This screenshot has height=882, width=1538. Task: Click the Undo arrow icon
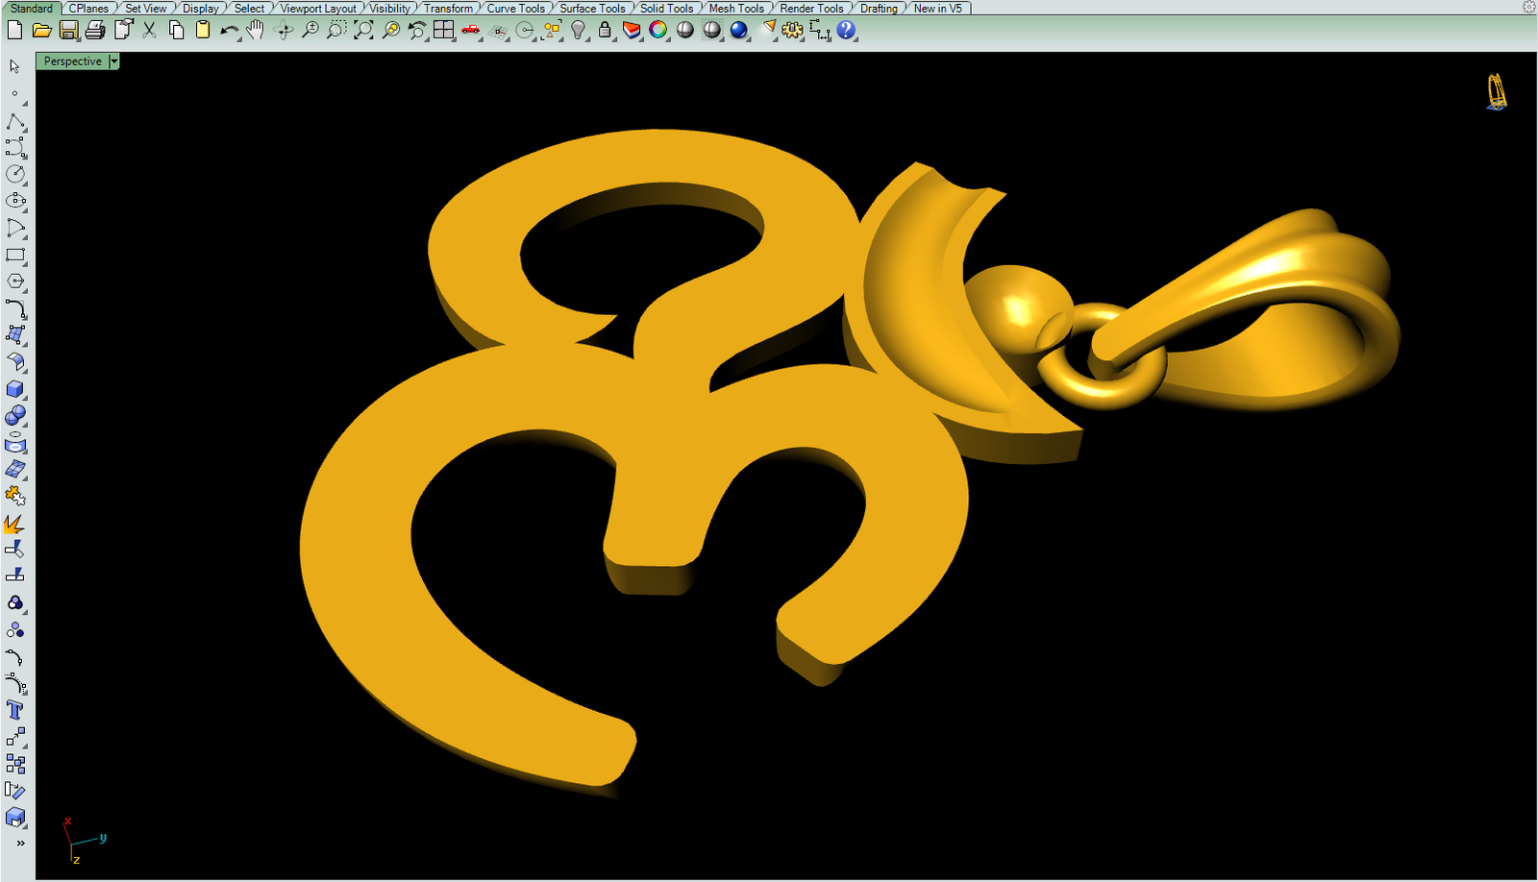click(x=229, y=30)
